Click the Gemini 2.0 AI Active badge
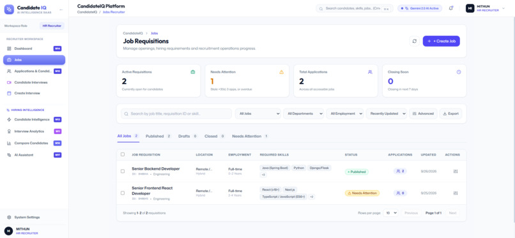515x238 pixels. 420,8
